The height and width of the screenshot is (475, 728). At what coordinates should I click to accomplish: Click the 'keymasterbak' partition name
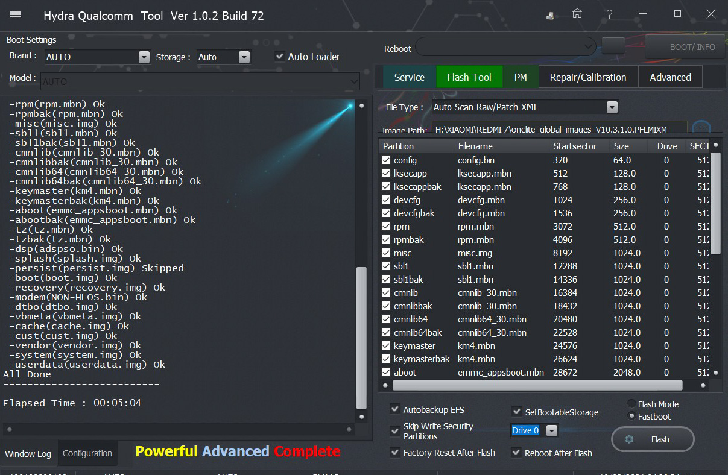422,359
